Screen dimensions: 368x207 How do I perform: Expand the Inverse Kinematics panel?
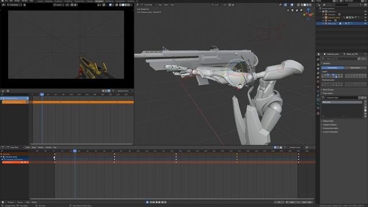pos(331,128)
